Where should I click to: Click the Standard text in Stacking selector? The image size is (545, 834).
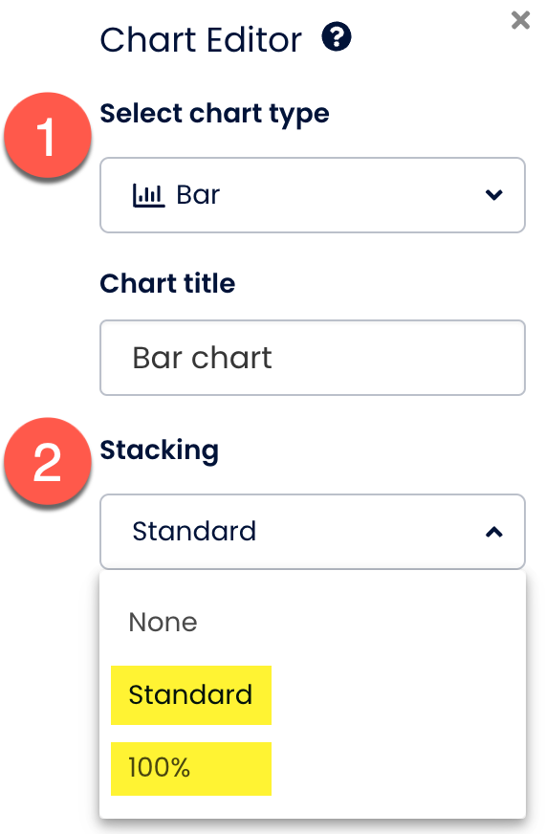point(194,532)
